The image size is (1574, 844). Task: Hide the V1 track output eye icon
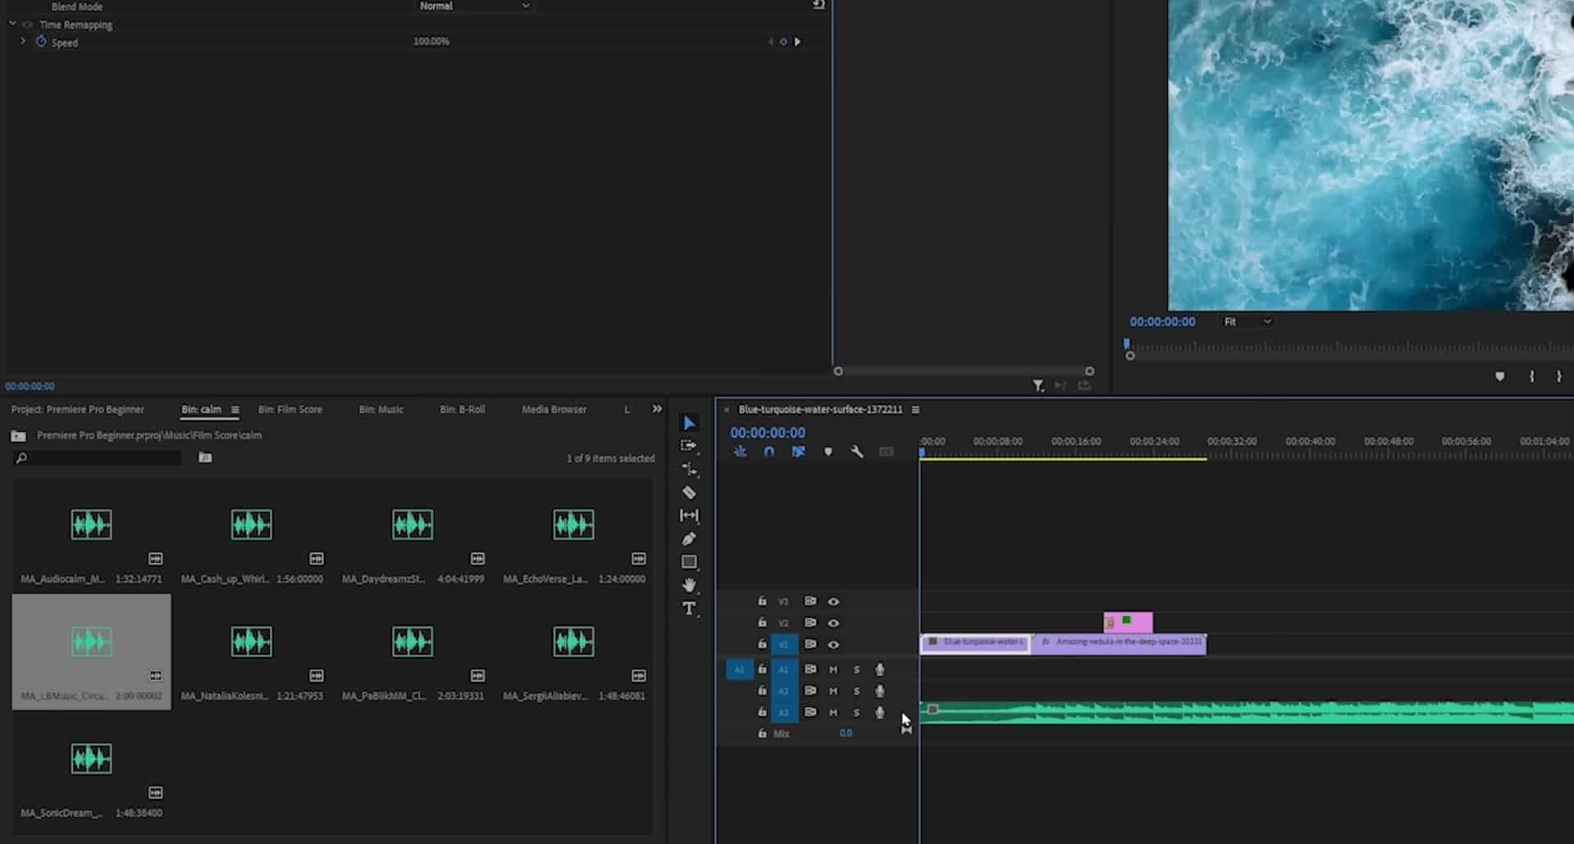pyautogui.click(x=833, y=644)
